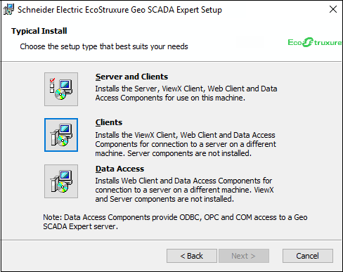
Task: Click the ViewX Client description under Clients
Action: point(186,144)
